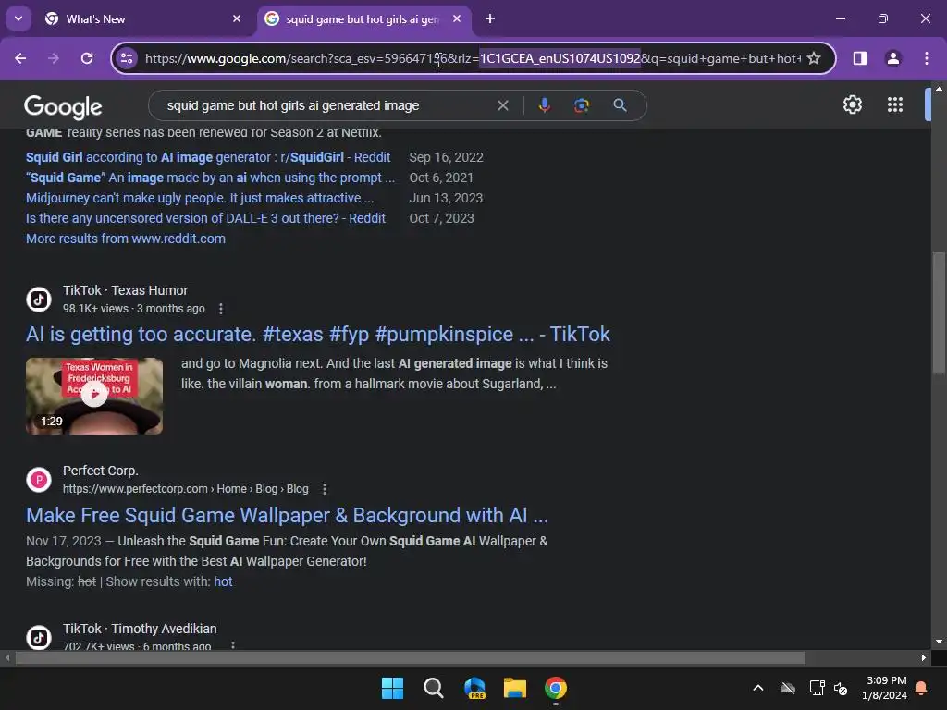This screenshot has width=947, height=710.
Task: Close the What's New tab
Action: 236,18
